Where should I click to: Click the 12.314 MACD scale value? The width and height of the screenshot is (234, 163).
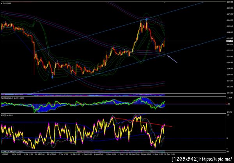230,98
